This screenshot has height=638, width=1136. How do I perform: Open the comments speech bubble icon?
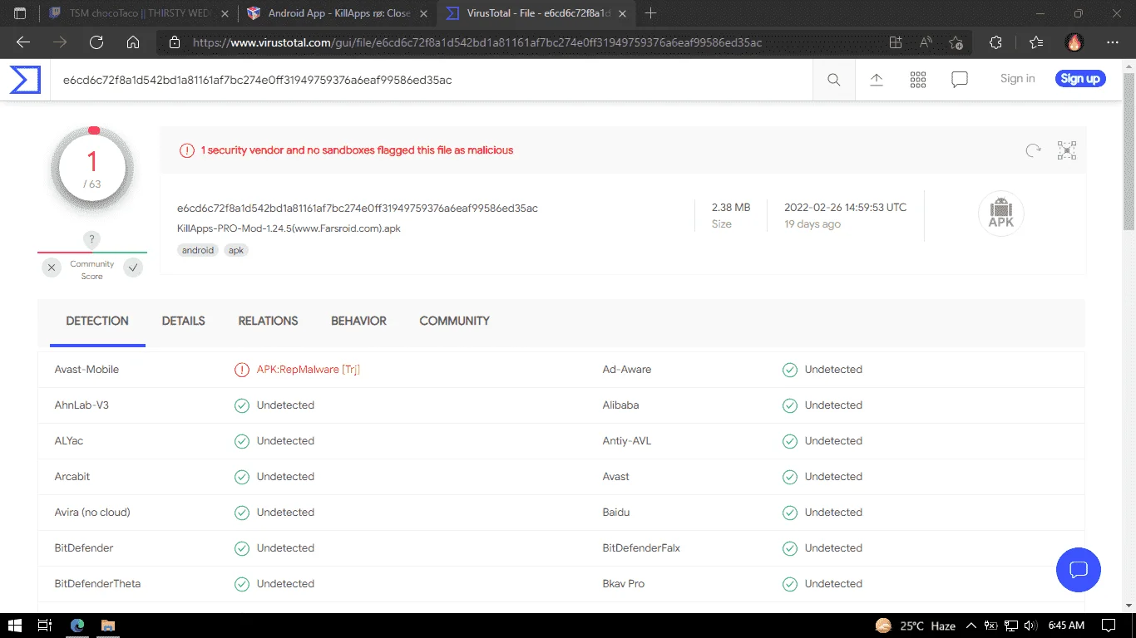(960, 80)
